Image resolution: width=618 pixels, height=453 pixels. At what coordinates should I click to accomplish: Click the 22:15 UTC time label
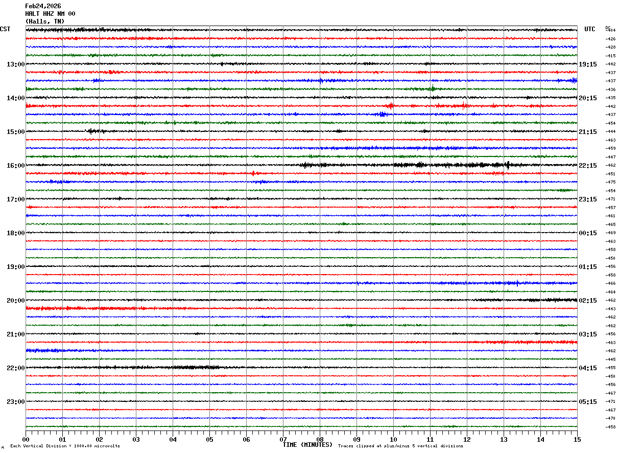[x=588, y=166]
